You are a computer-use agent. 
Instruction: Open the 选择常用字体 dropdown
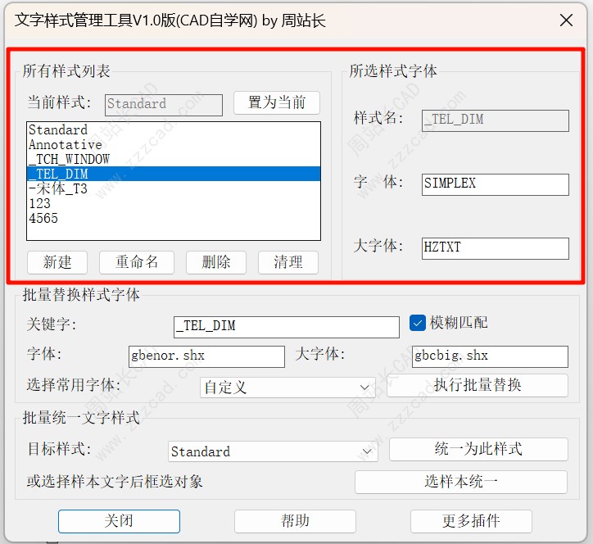287,387
